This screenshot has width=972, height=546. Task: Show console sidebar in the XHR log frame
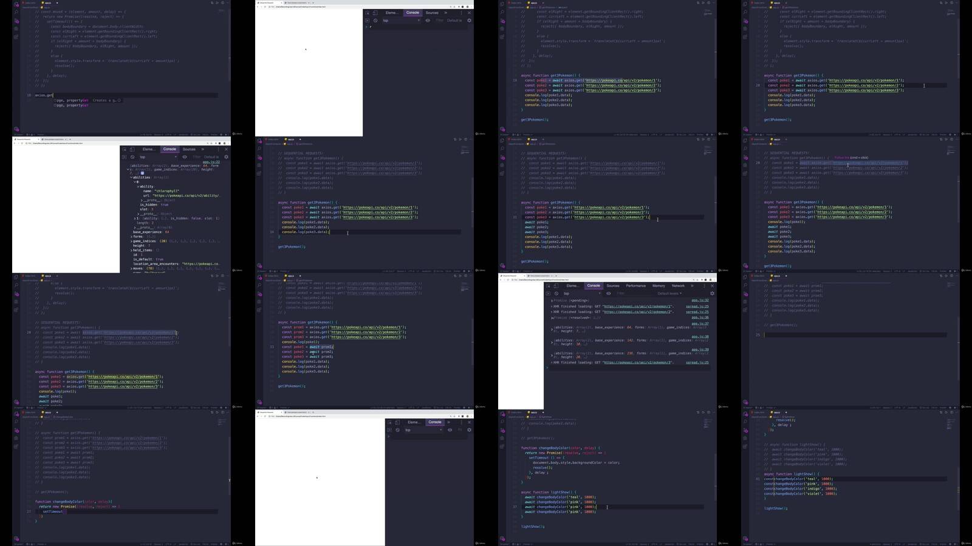tap(548, 294)
